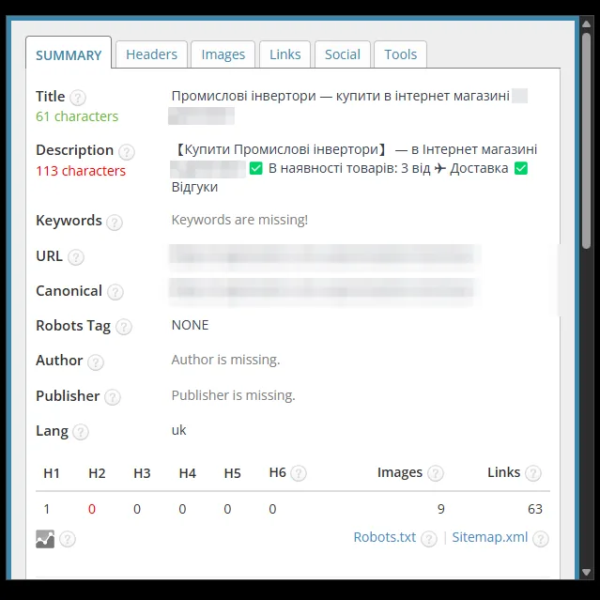Show help for the Lang field
This screenshot has width=600, height=600.
[x=81, y=432]
